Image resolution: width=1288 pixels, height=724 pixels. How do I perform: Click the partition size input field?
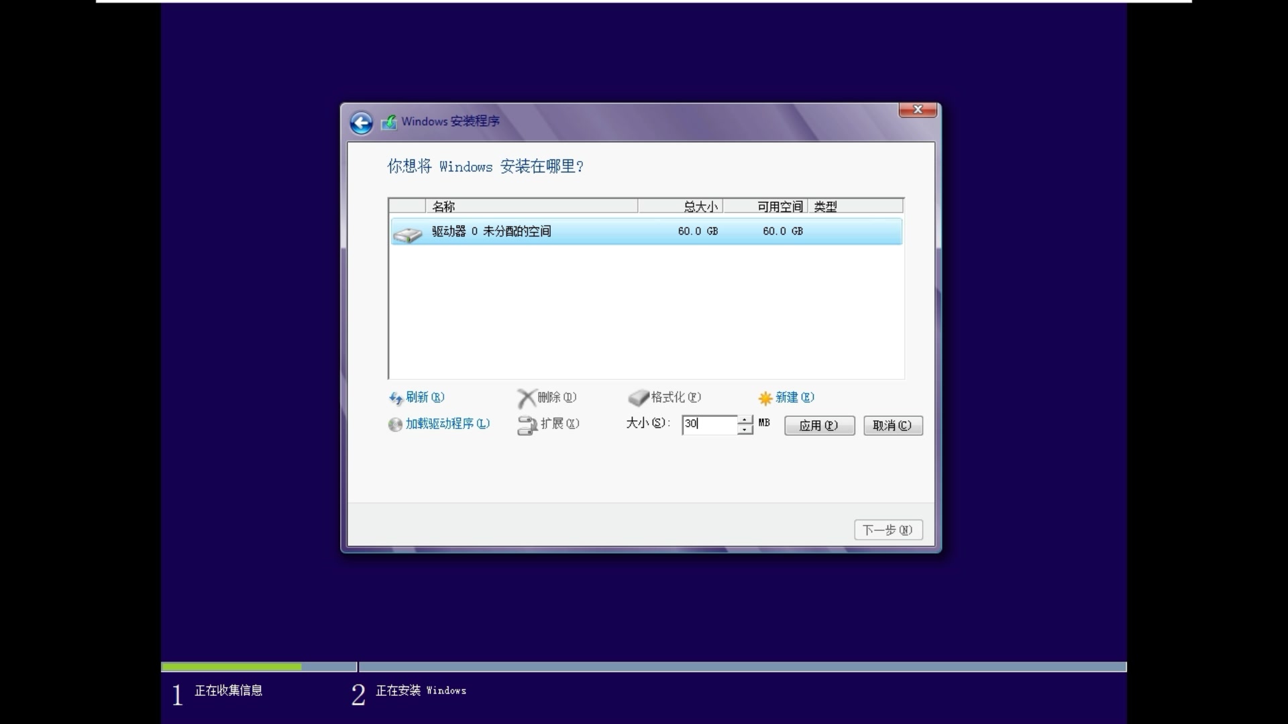709,424
